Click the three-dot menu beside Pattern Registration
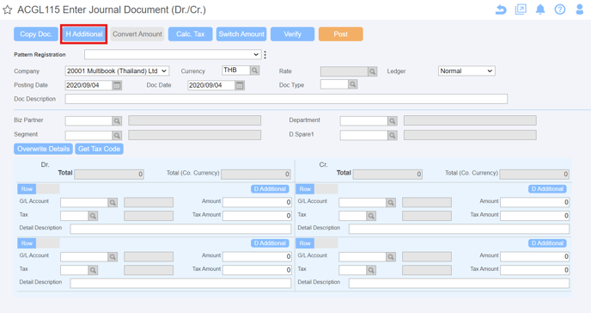Viewport: 591px width, 313px height. point(265,55)
